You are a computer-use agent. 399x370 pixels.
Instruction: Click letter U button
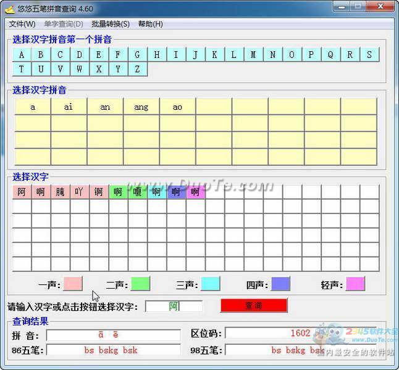[x=41, y=69]
